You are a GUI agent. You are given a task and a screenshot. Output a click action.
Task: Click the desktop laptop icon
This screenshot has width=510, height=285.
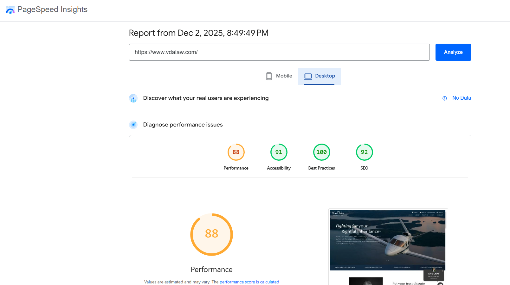click(x=308, y=76)
